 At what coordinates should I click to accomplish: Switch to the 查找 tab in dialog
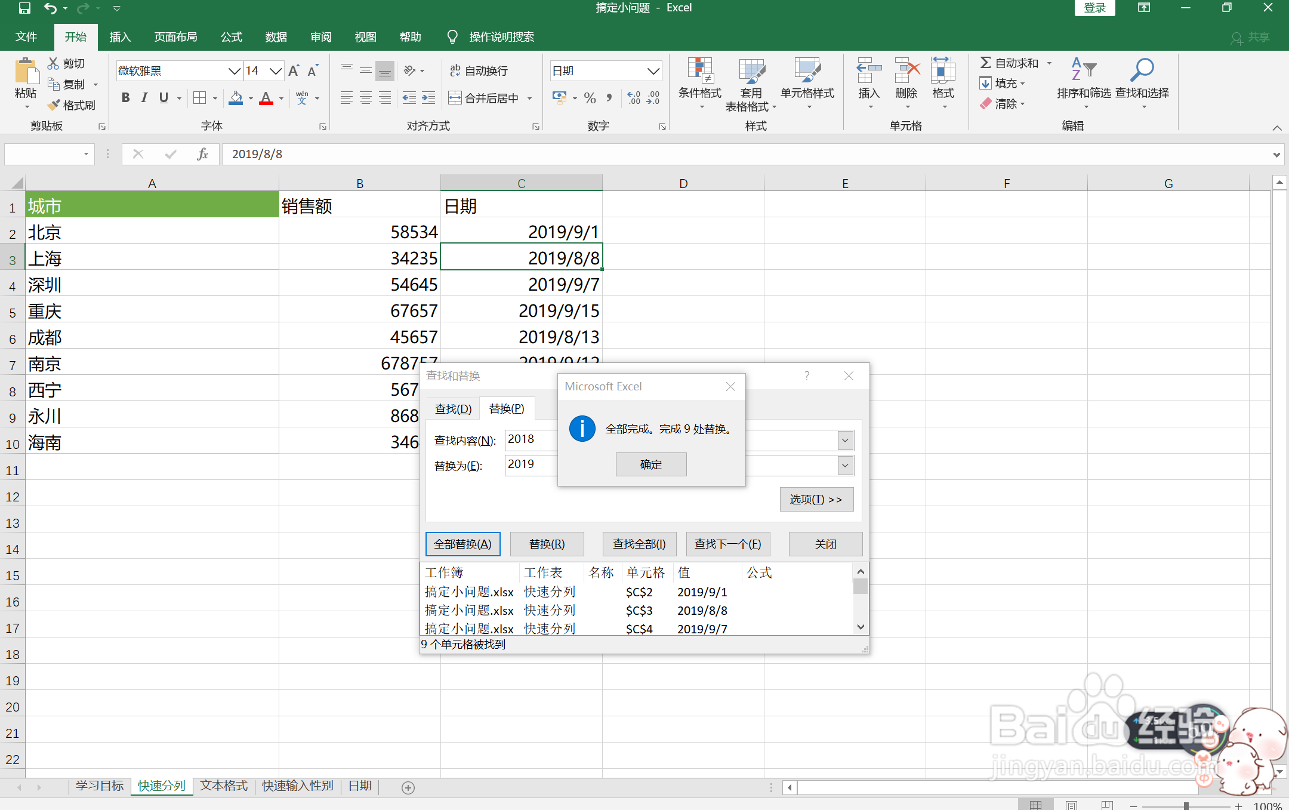tap(453, 409)
